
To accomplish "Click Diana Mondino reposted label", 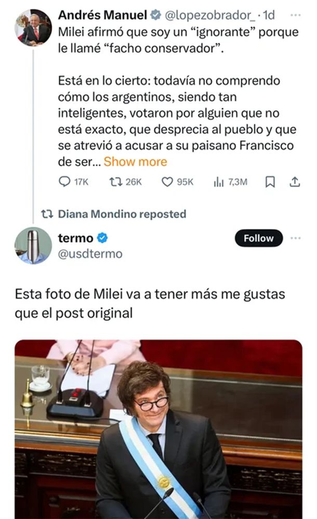I will [122, 213].
